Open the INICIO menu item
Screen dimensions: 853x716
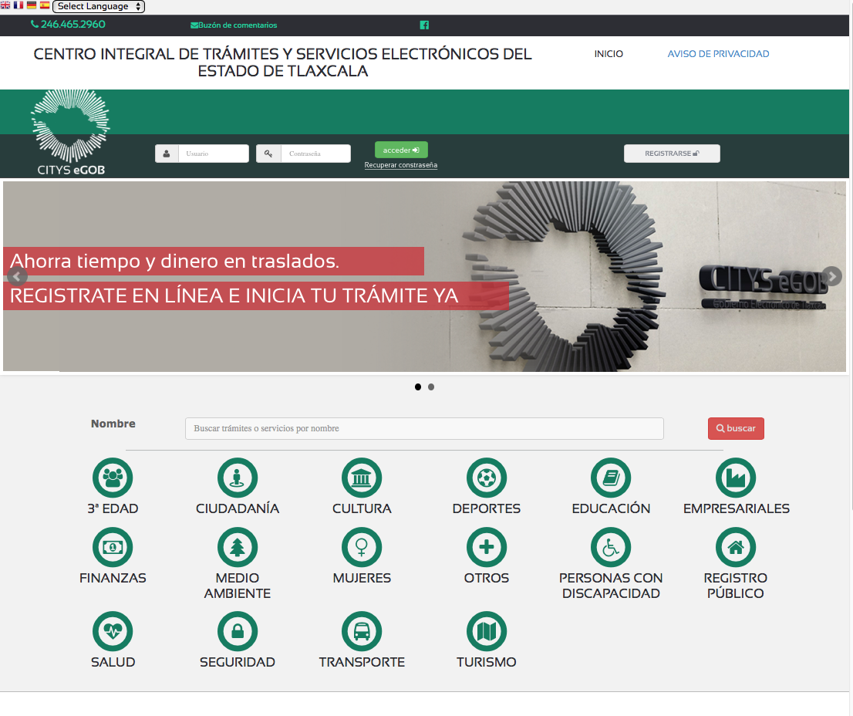tap(609, 54)
